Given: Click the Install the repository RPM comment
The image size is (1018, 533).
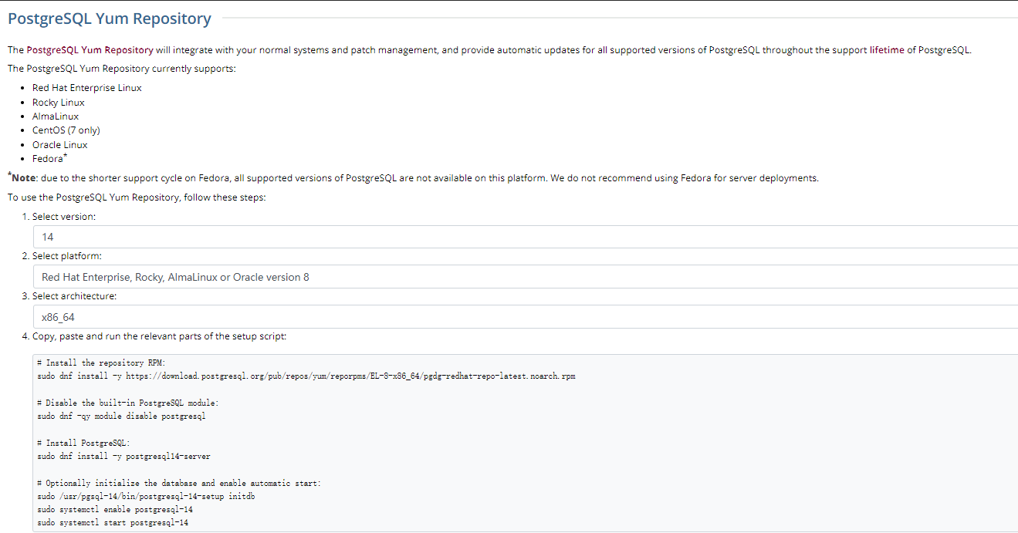Looking at the screenshot, I should point(101,363).
